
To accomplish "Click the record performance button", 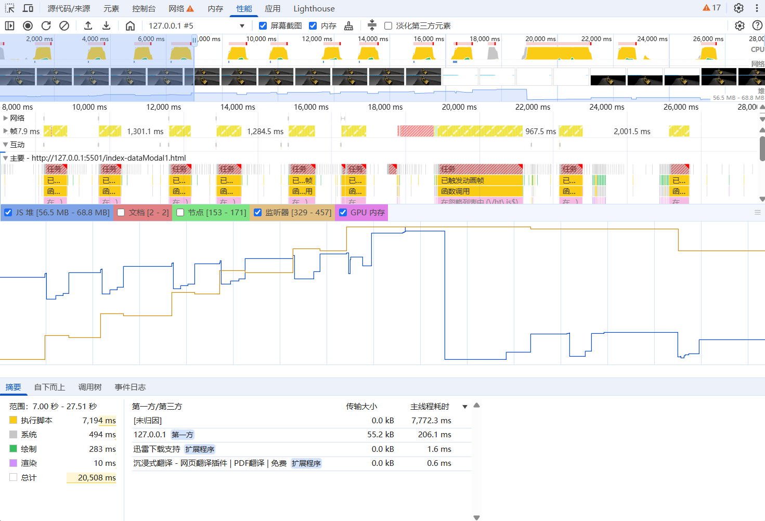I will (28, 25).
